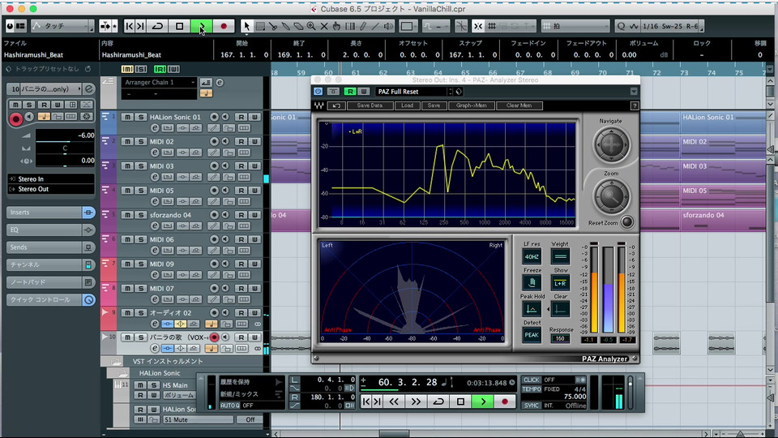Click Reset Zoom button
Viewport: 778px width, 438px height.
pyautogui.click(x=627, y=222)
